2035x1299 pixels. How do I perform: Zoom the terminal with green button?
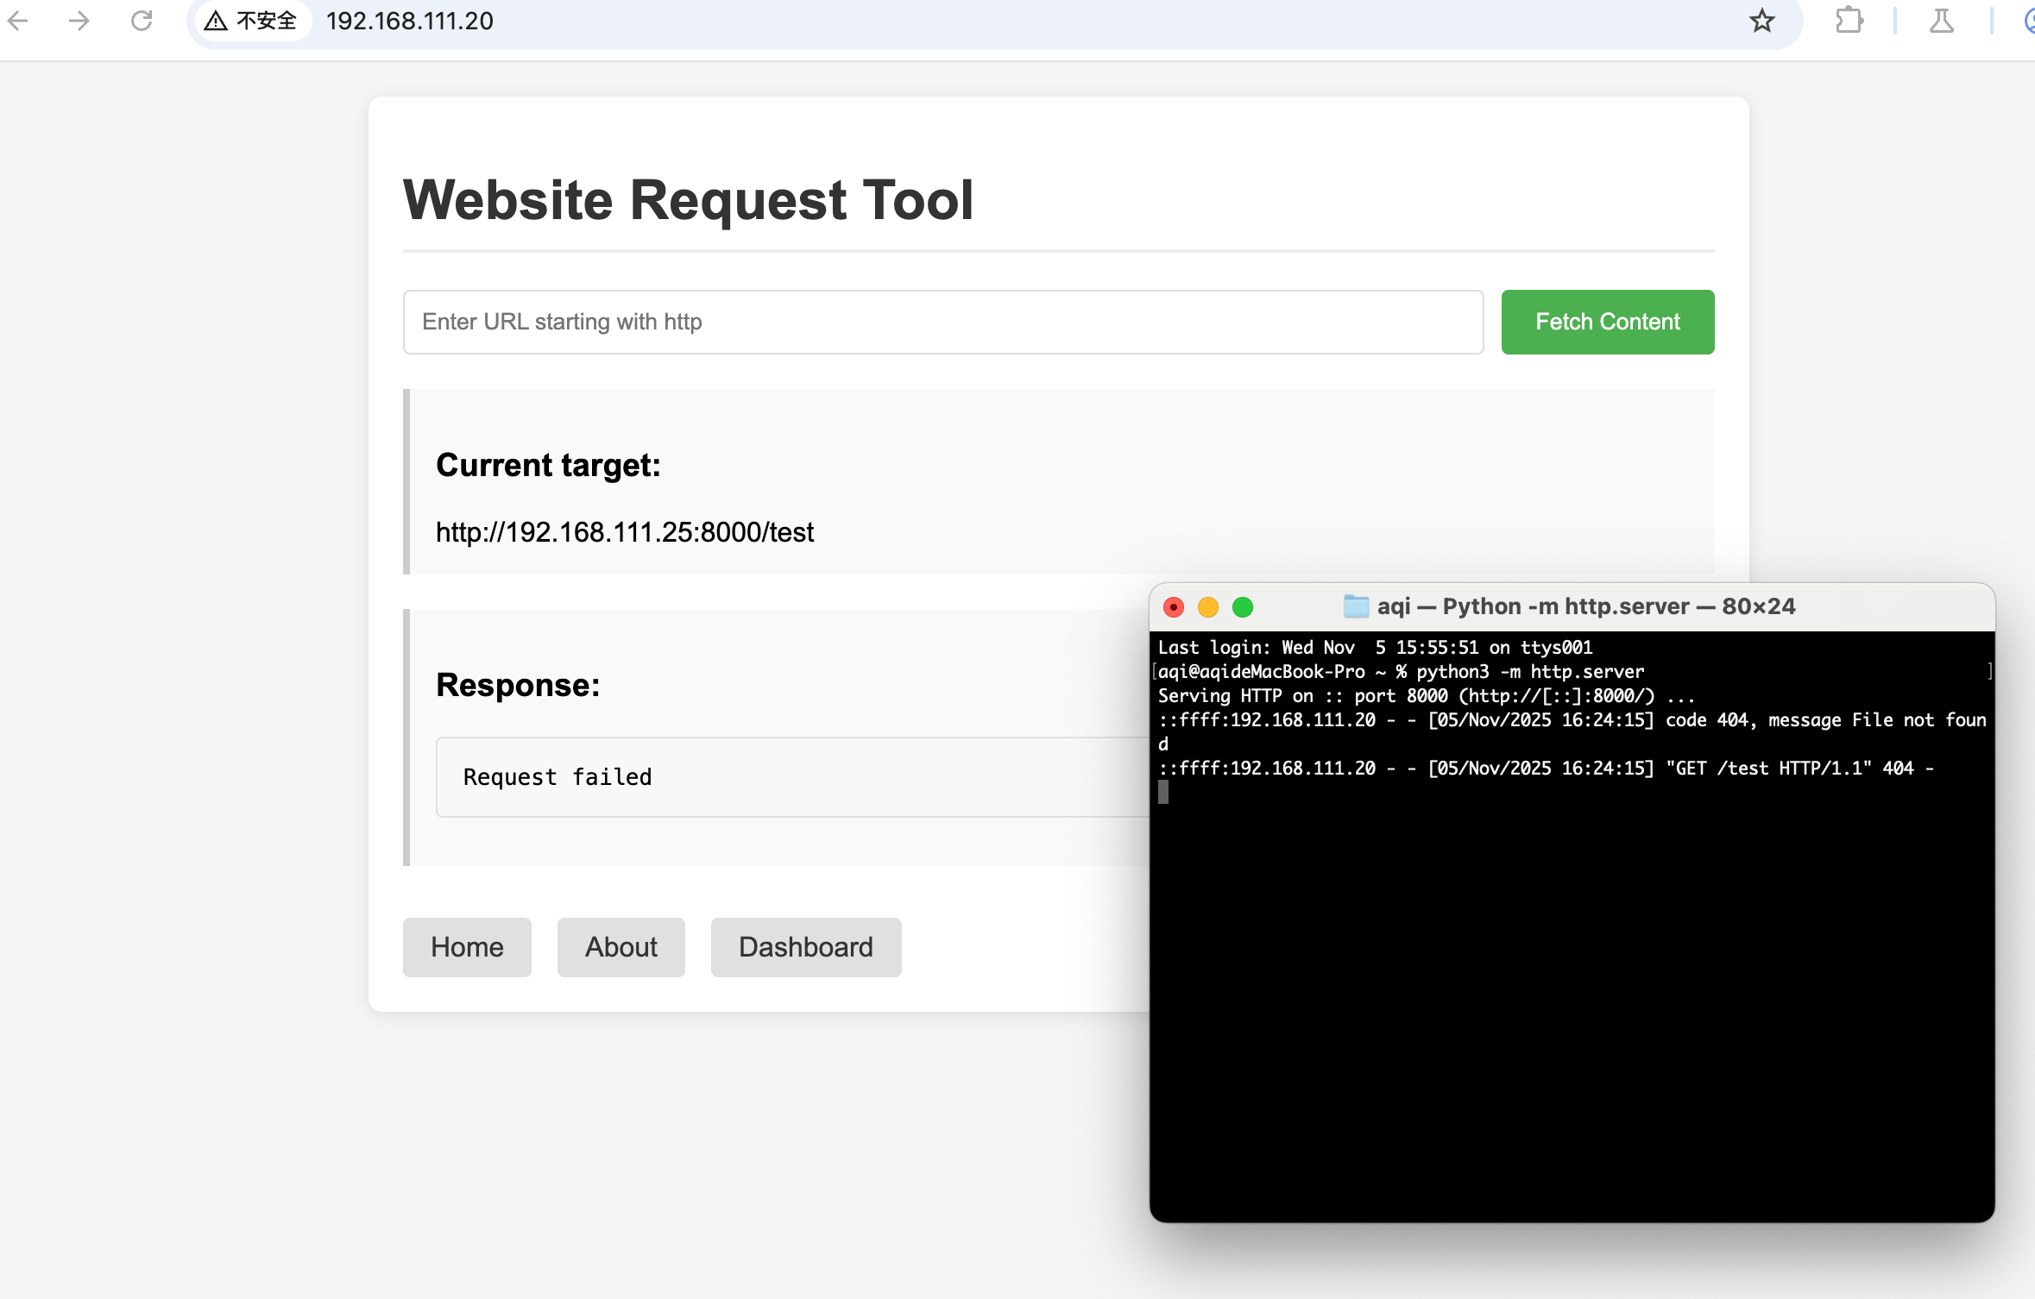click(x=1243, y=607)
